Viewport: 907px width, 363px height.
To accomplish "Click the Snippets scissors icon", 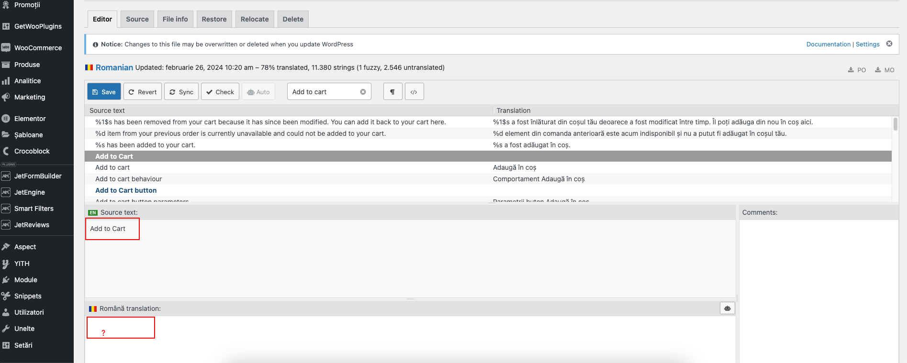I will tap(6, 296).
